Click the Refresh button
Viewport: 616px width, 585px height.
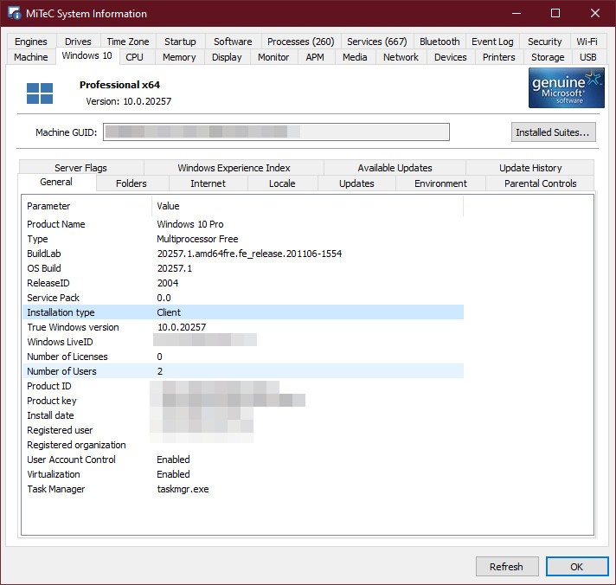(x=506, y=567)
